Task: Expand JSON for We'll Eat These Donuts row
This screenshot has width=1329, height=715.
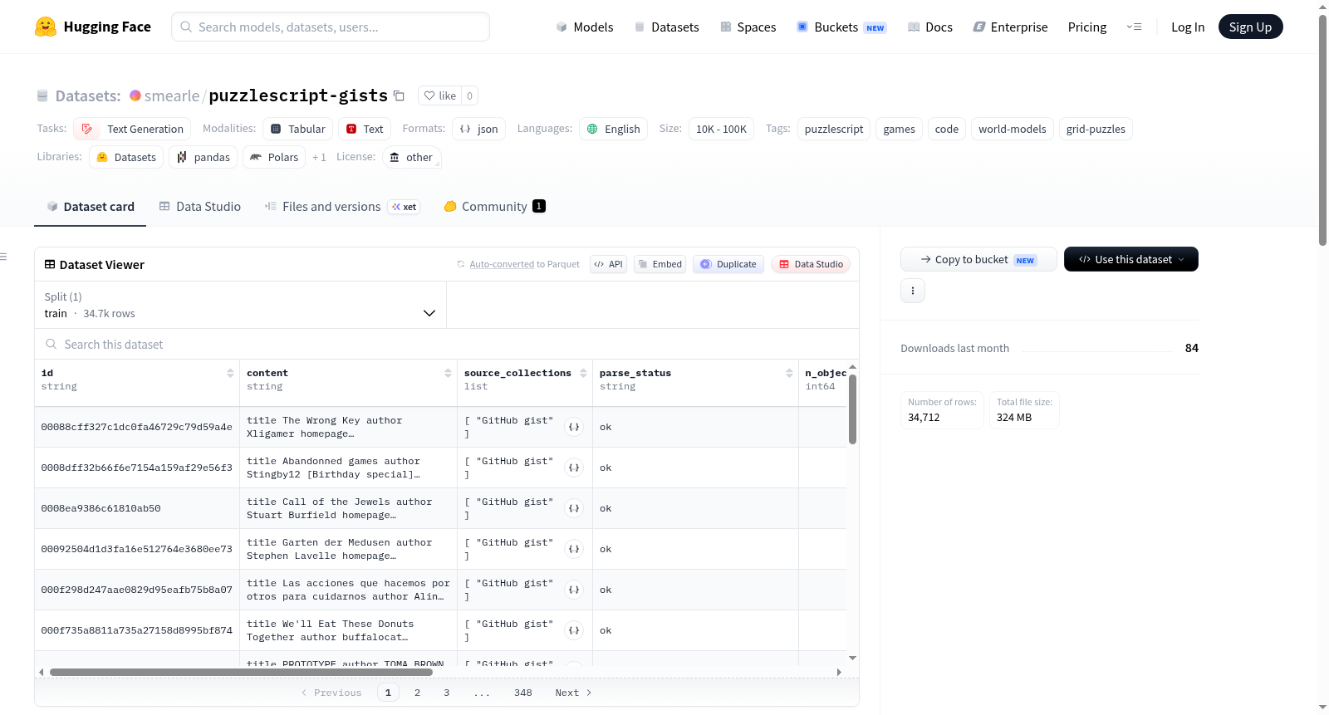Action: [574, 630]
